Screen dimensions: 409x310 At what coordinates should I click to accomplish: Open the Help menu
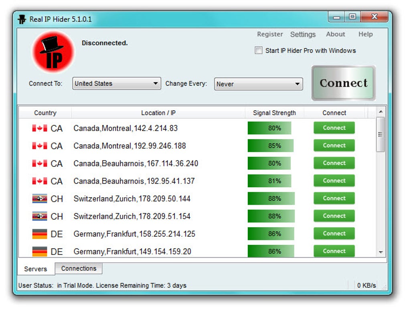coord(365,34)
